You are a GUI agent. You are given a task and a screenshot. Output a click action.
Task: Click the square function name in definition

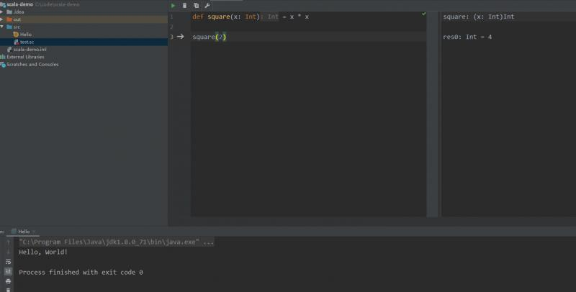click(219, 17)
